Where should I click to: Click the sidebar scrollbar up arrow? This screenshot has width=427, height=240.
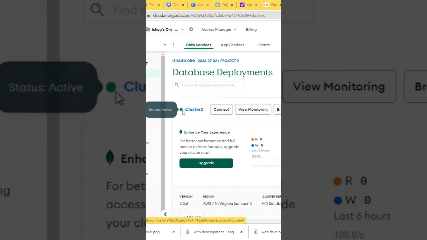163,54
